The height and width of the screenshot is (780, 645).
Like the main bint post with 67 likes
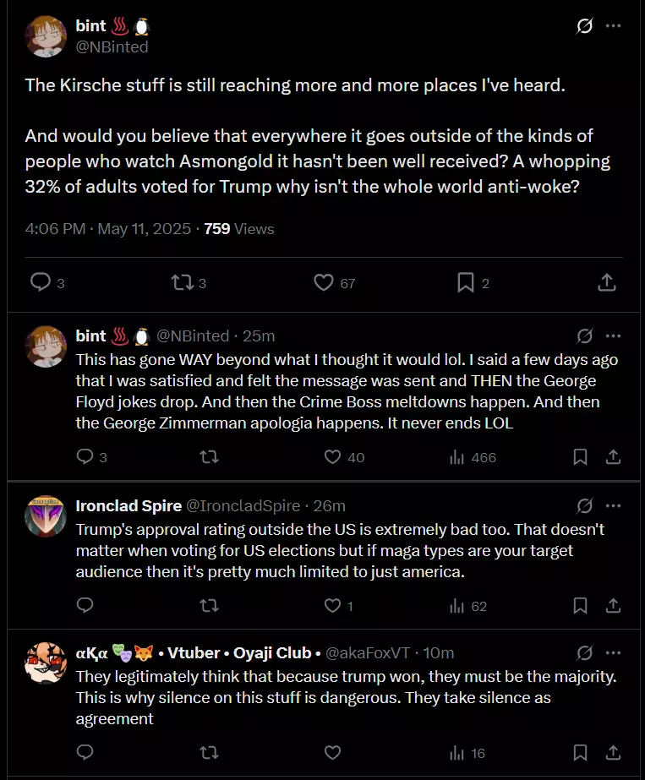[334, 282]
